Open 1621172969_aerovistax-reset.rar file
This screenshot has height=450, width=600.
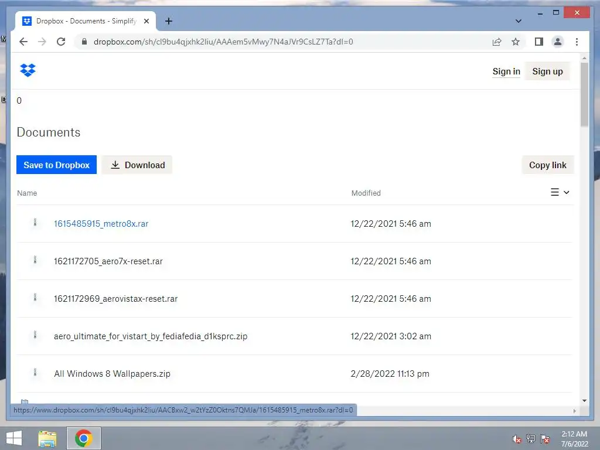(115, 299)
